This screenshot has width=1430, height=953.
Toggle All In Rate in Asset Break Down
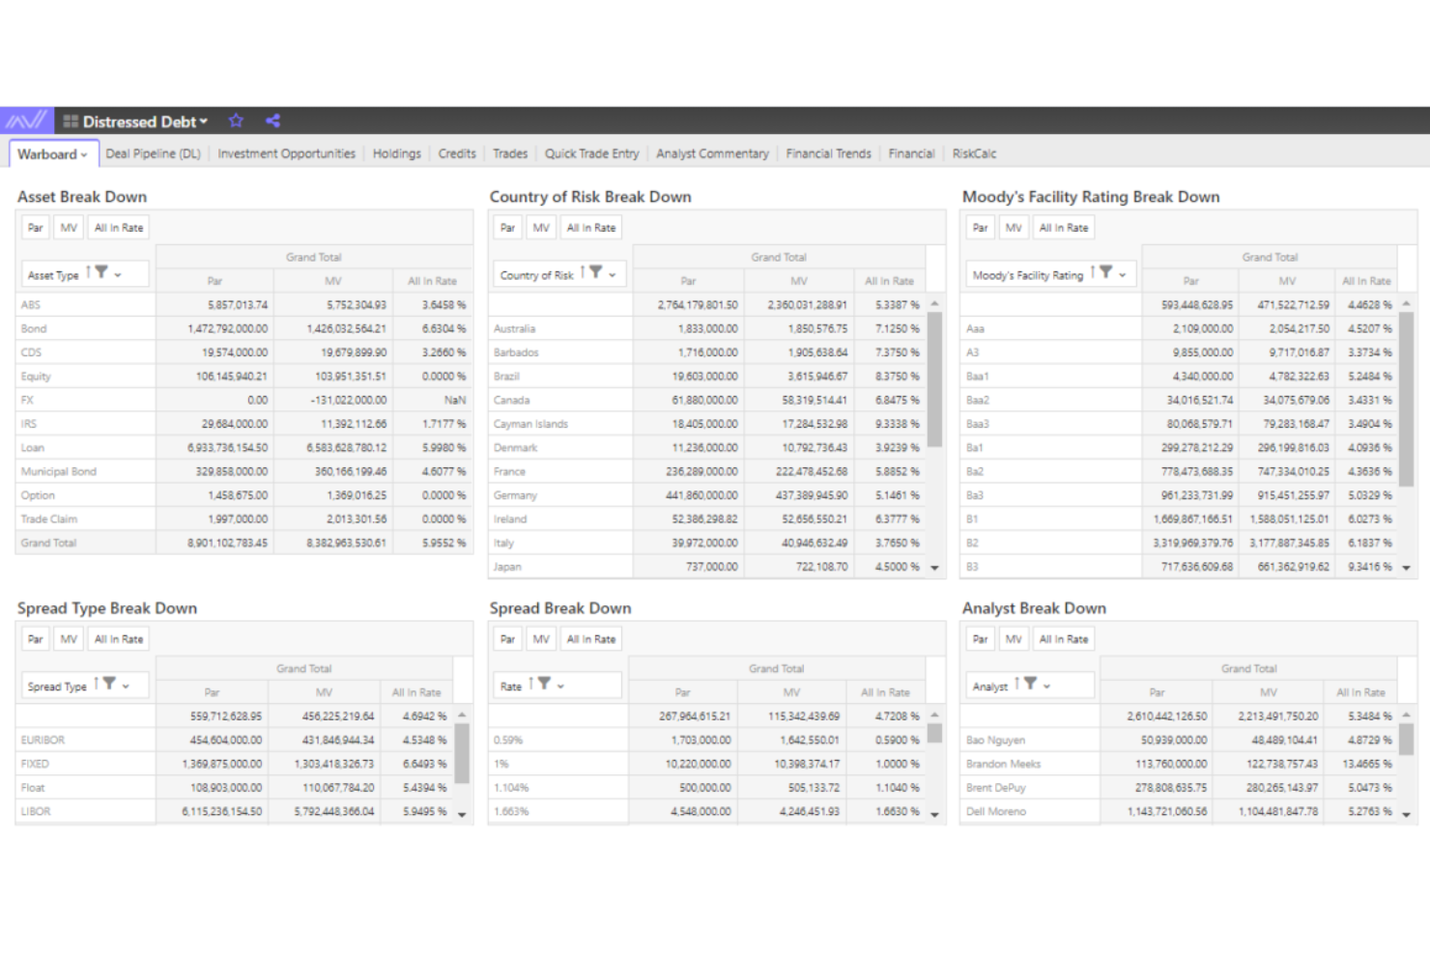(x=119, y=228)
